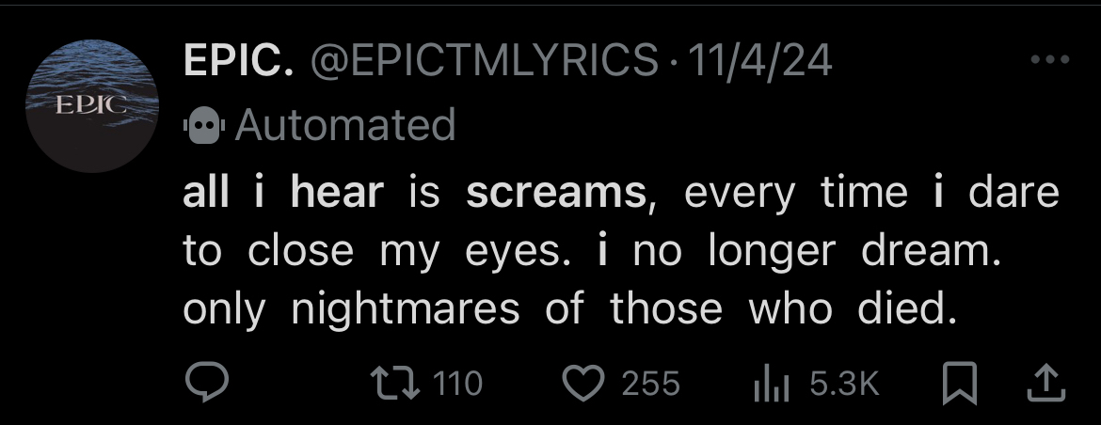Go to the EPIC. display name
The width and height of the screenshot is (1101, 425).
pos(239,63)
